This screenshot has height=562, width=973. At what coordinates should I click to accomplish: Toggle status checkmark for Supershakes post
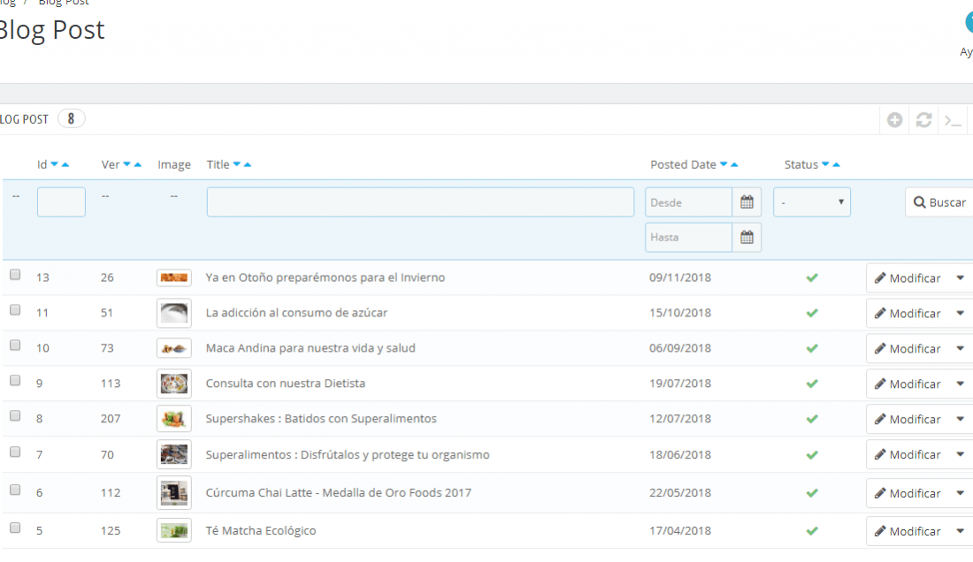(x=812, y=419)
